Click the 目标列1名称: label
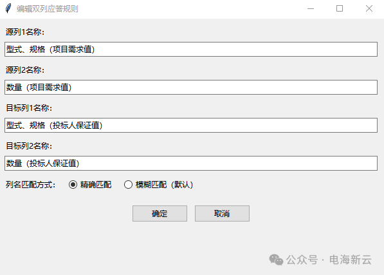 [x=29, y=108]
